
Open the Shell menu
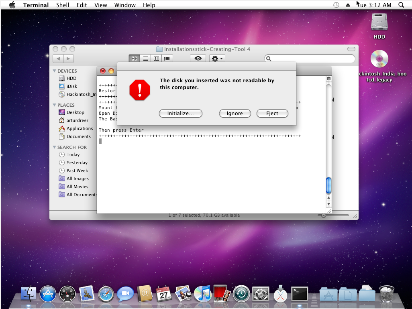pyautogui.click(x=62, y=5)
